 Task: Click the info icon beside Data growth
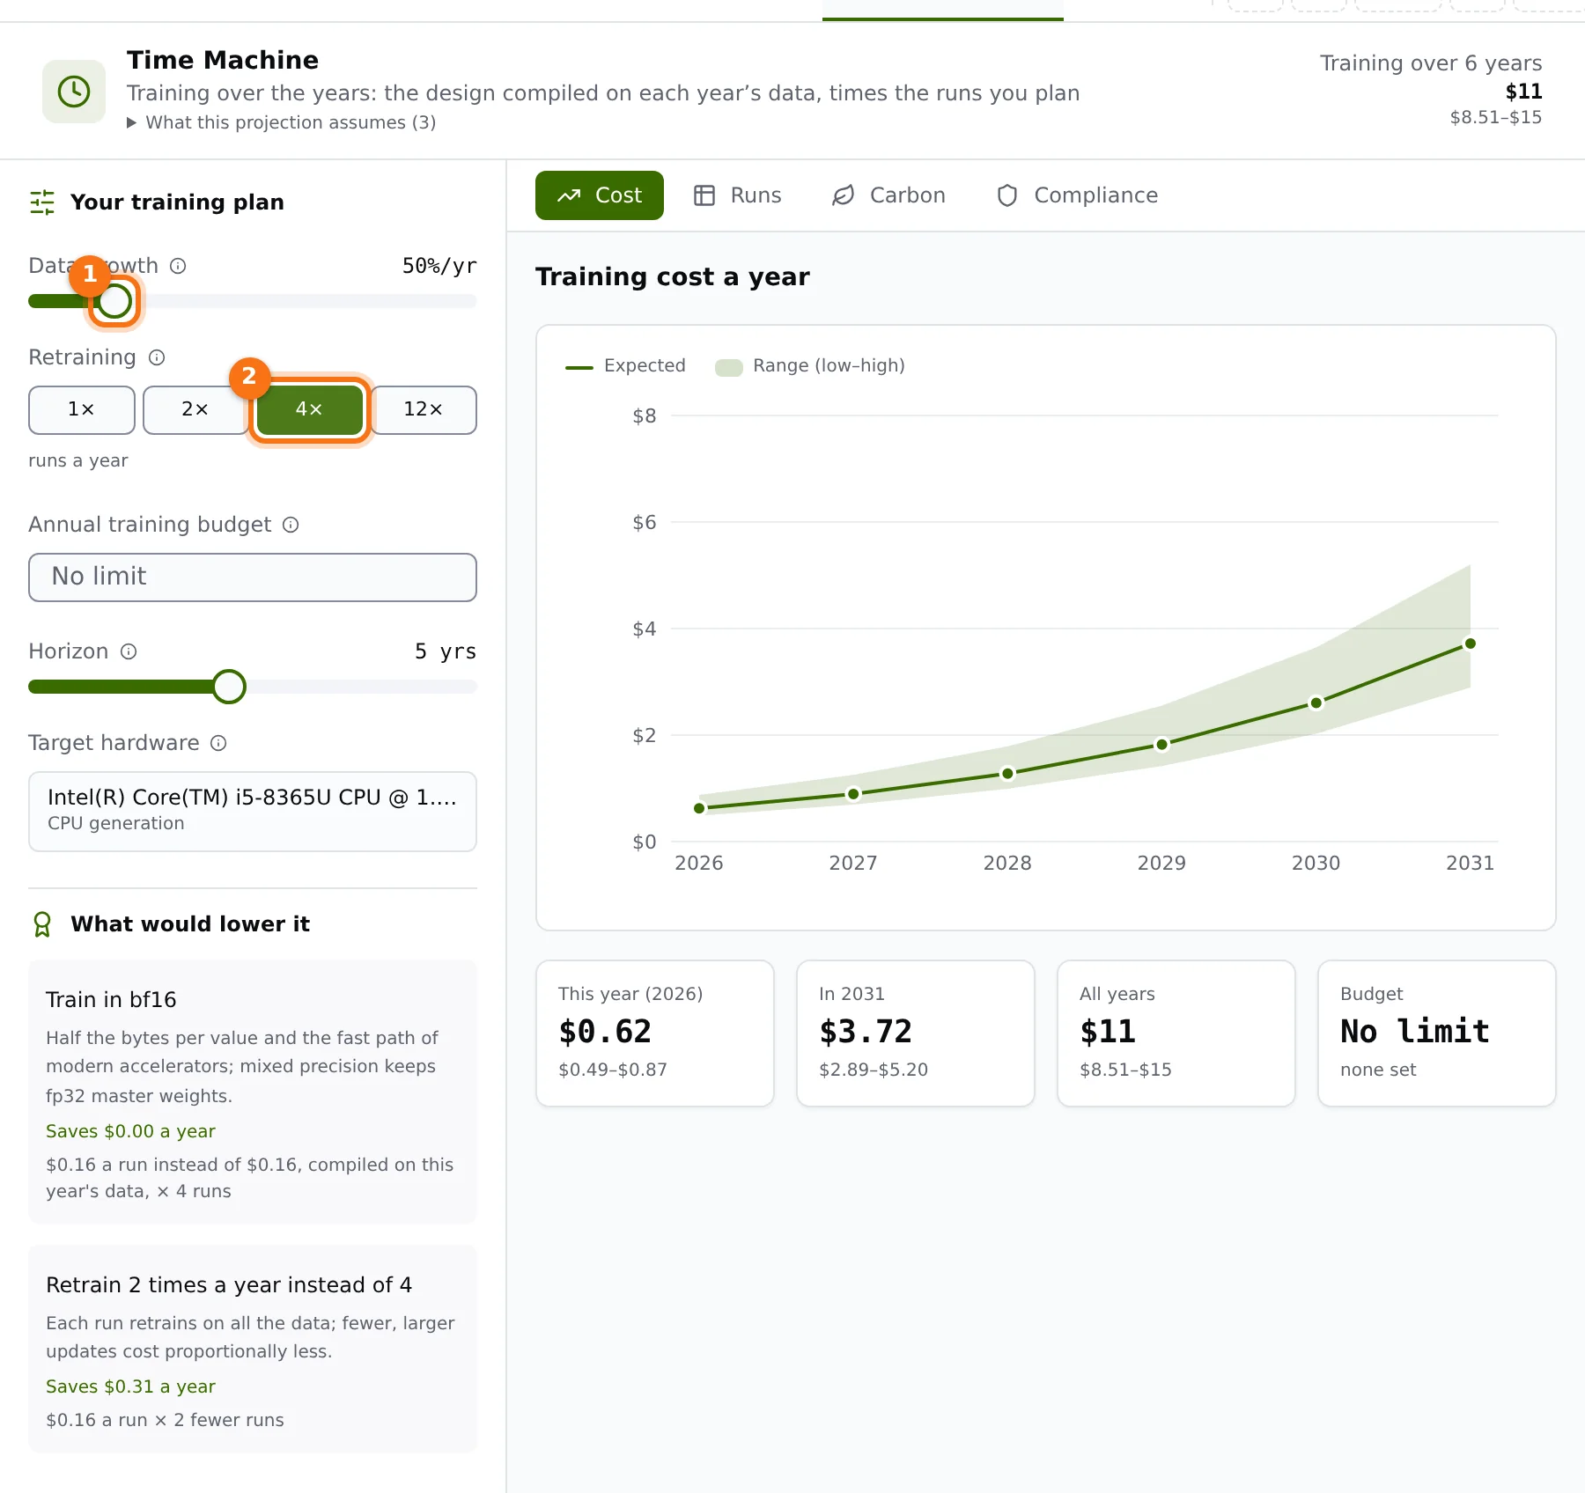click(178, 266)
